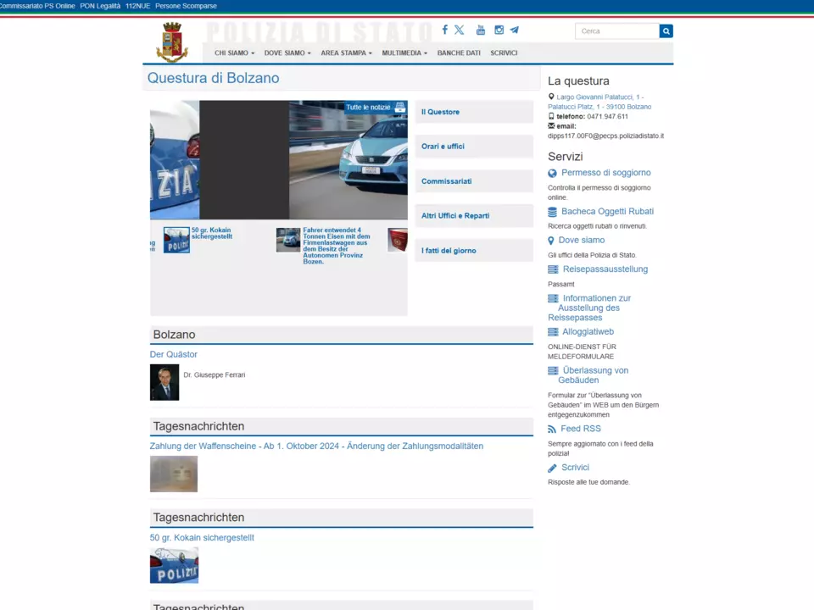This screenshot has width=814, height=610.
Task: Open the Il Questore section
Action: pyautogui.click(x=441, y=112)
